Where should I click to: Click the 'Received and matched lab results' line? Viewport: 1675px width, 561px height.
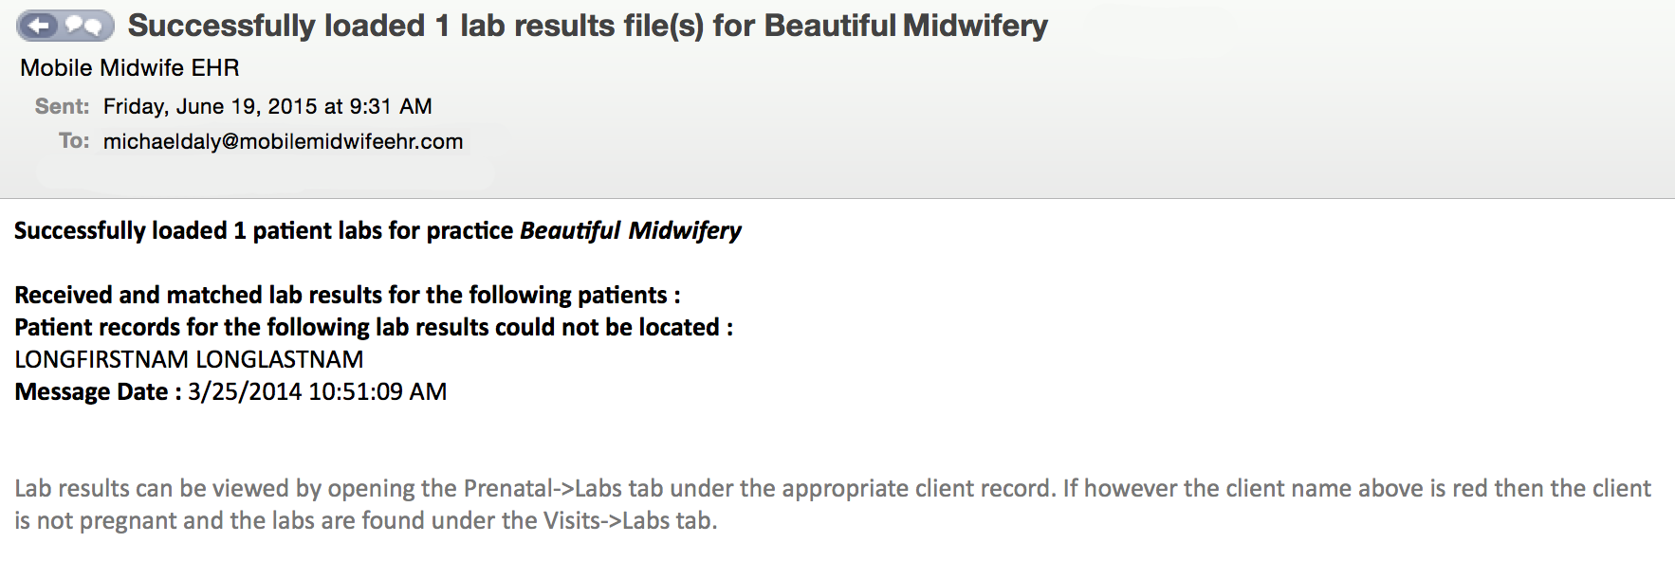coord(347,295)
